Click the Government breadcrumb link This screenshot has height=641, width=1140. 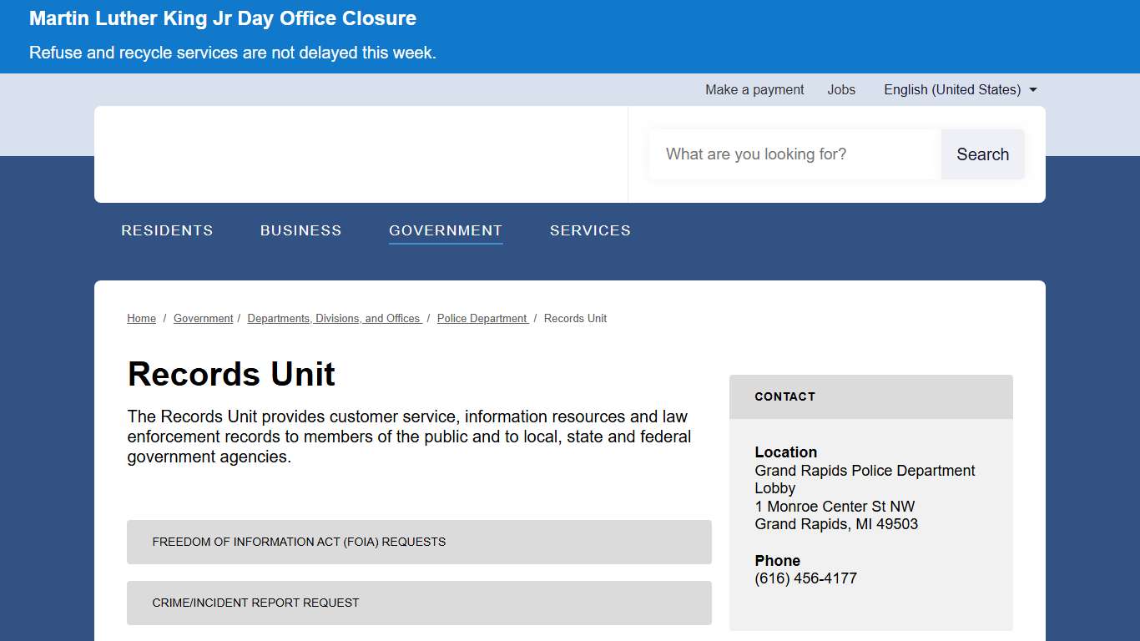pyautogui.click(x=203, y=319)
